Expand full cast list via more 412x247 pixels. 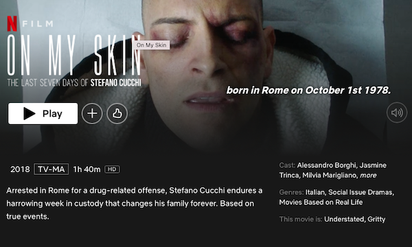[x=368, y=175]
